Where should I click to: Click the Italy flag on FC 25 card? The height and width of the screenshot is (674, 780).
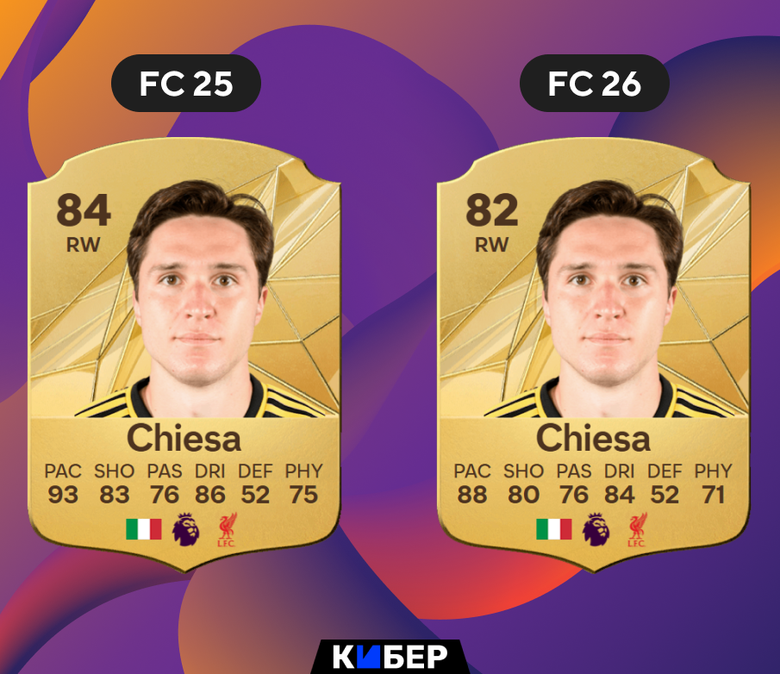coord(144,529)
